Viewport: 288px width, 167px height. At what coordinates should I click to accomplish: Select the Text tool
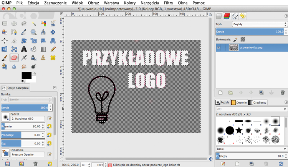[24, 49]
